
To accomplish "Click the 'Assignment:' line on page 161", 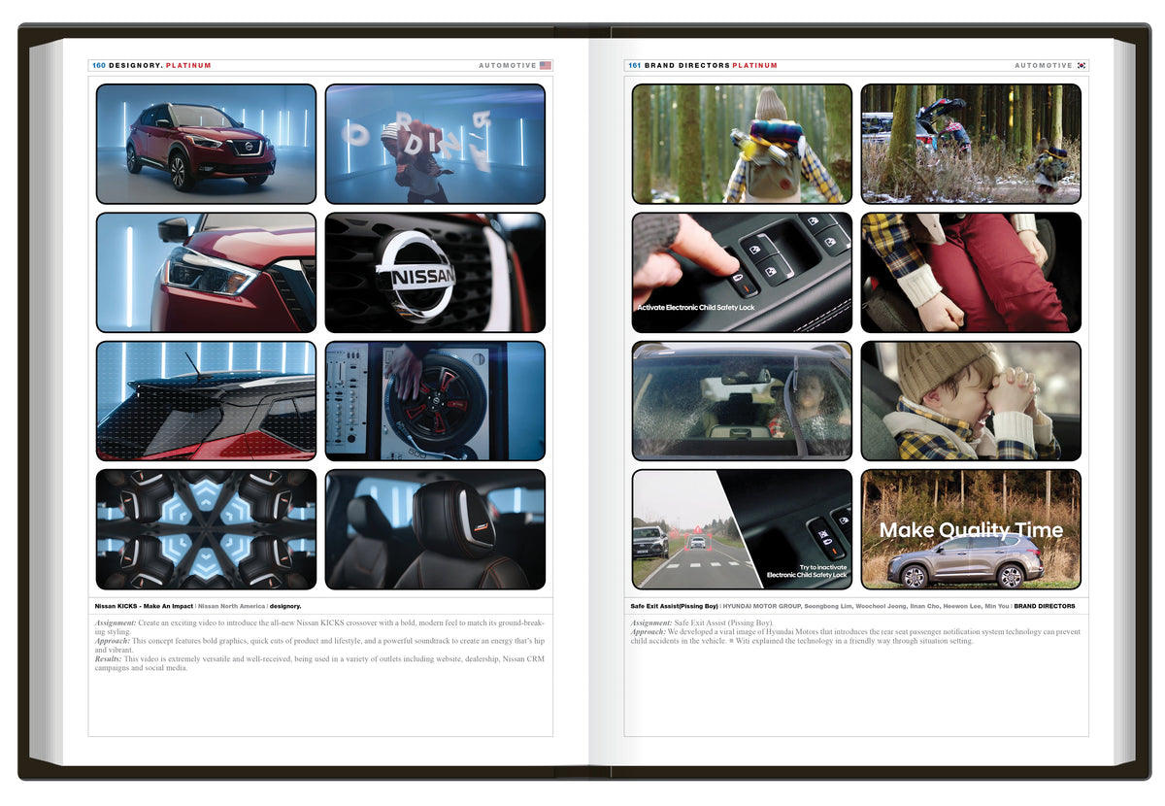I will [702, 622].
